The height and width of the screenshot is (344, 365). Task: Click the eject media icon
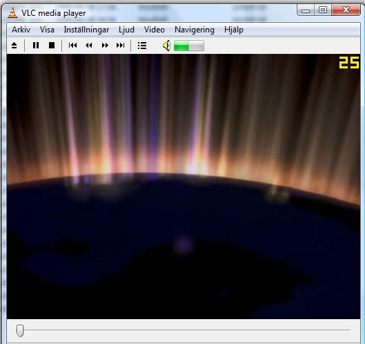click(14, 45)
